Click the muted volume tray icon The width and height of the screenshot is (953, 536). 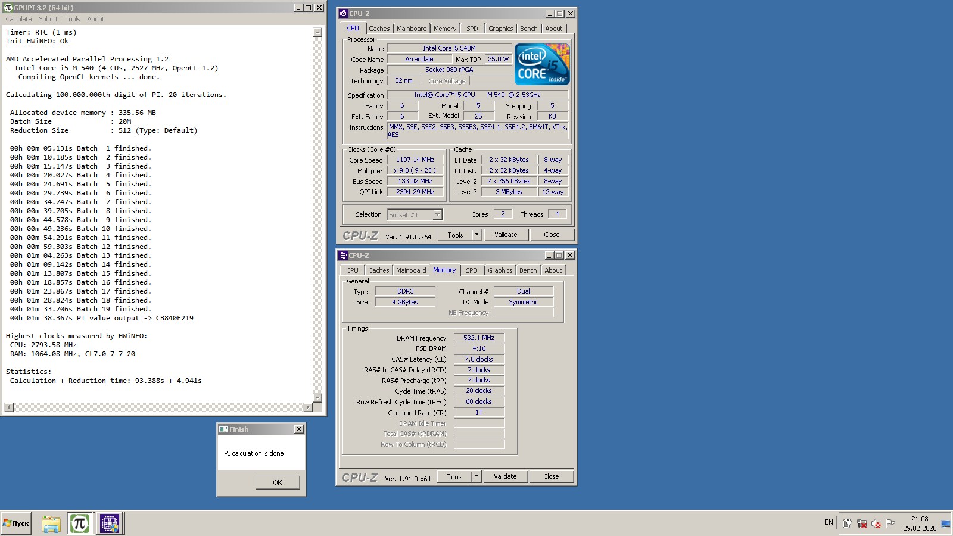point(876,523)
